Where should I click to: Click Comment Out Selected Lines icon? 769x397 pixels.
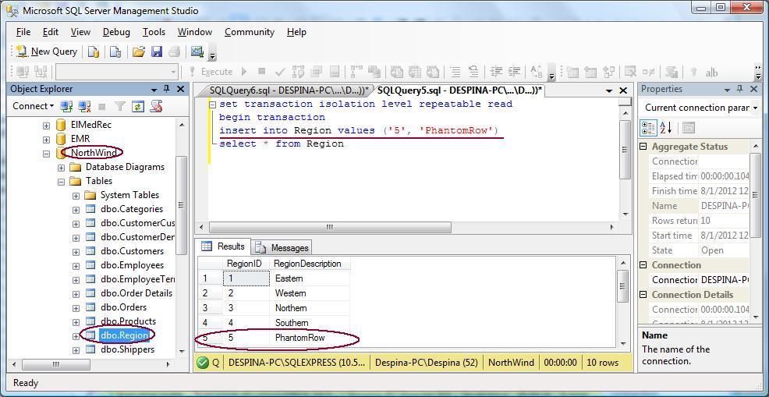tap(456, 72)
